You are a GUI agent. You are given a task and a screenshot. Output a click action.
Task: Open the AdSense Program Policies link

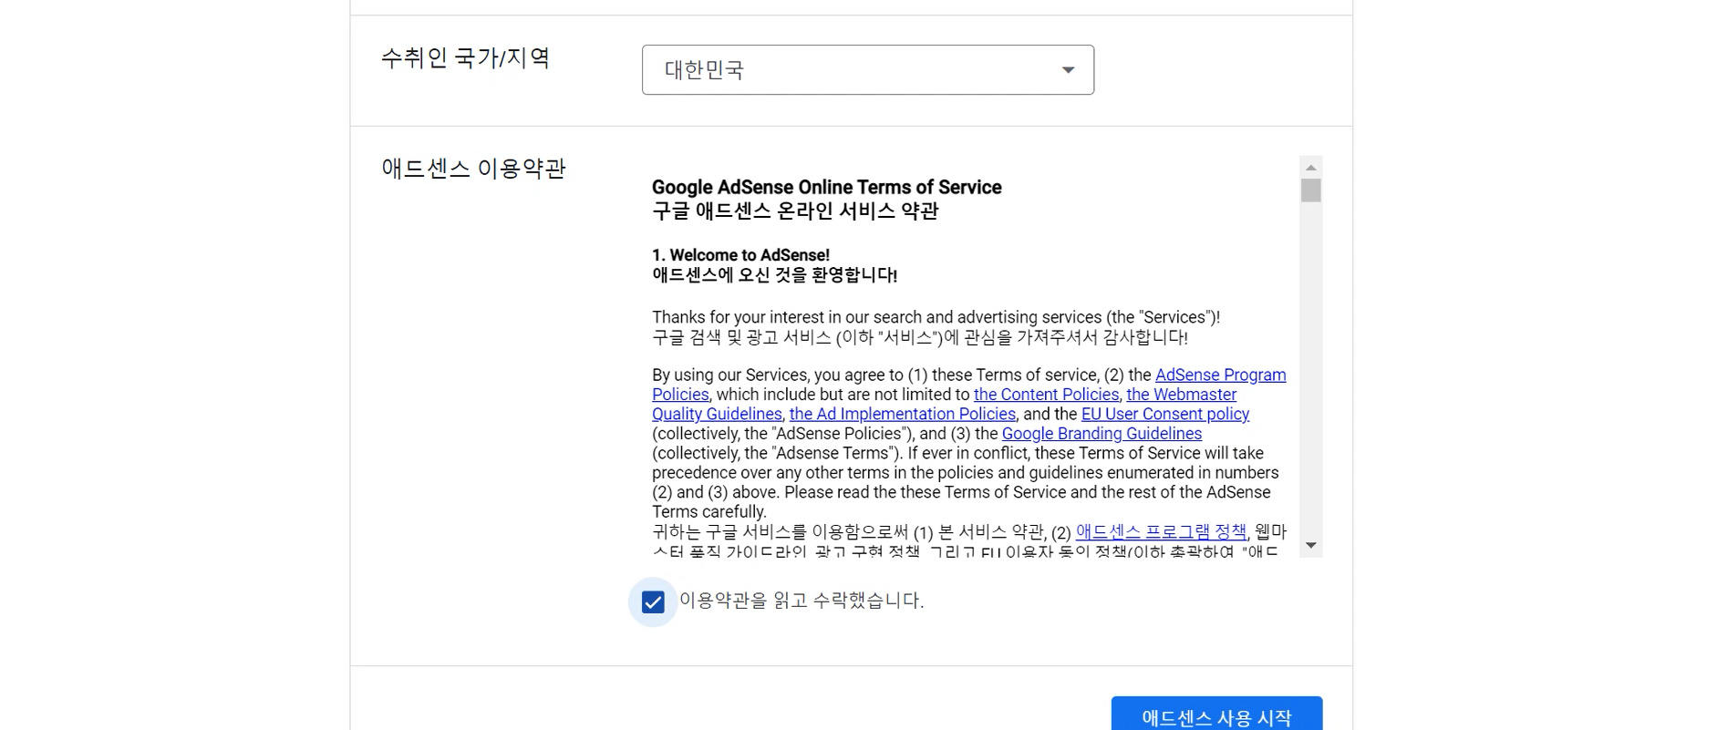pyautogui.click(x=1220, y=375)
